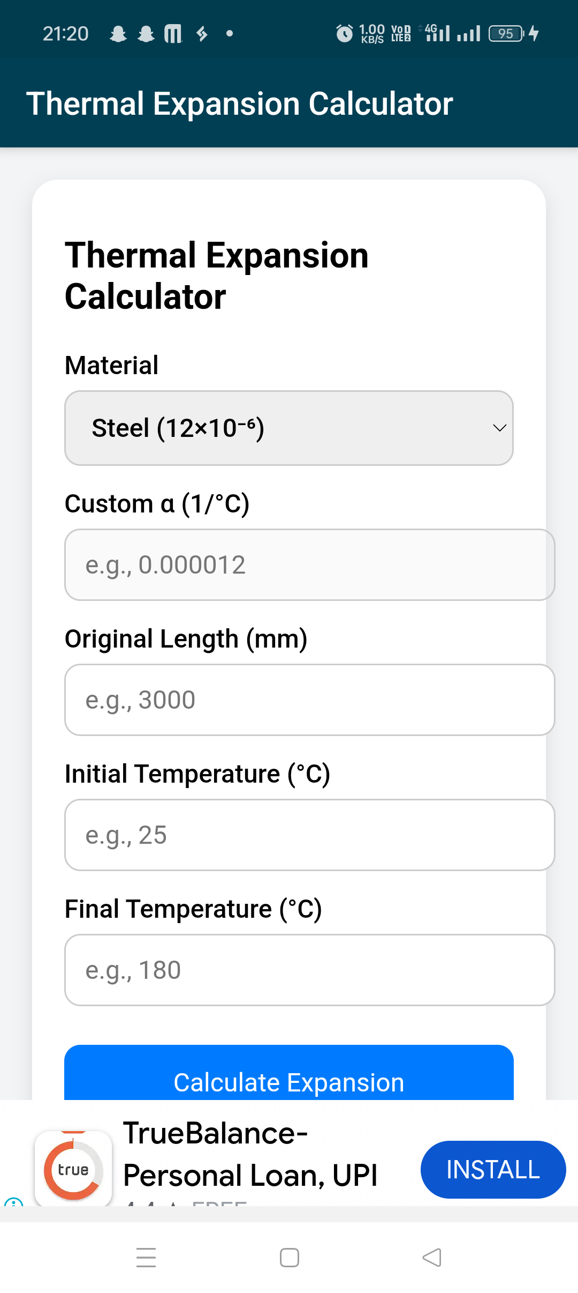Tap the Back triangle navigation icon

432,1257
